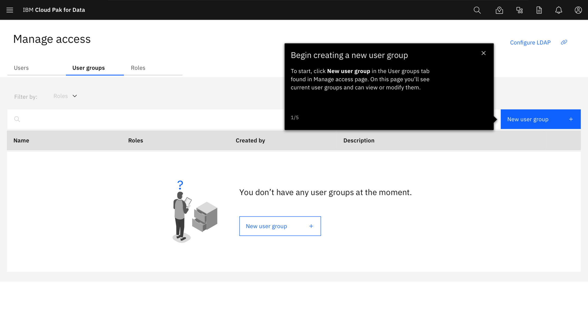Open notifications bell
This screenshot has height=331, width=588.
coord(559,10)
